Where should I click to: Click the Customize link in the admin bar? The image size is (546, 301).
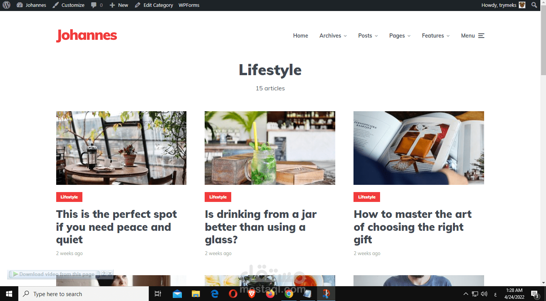68,5
